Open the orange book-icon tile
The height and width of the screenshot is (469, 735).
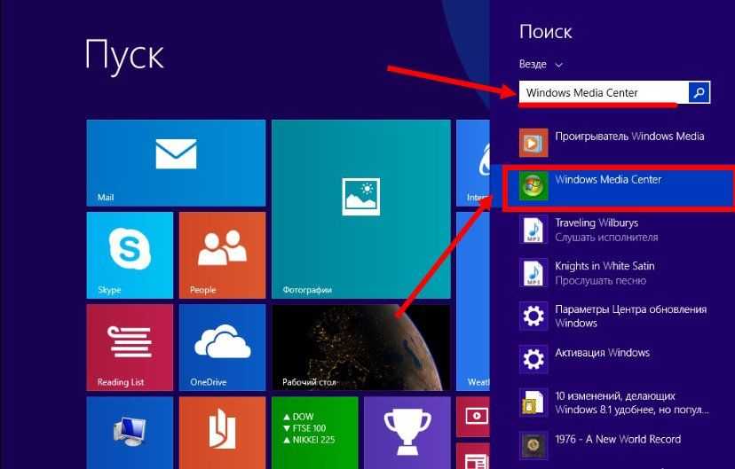pyautogui.click(x=222, y=432)
